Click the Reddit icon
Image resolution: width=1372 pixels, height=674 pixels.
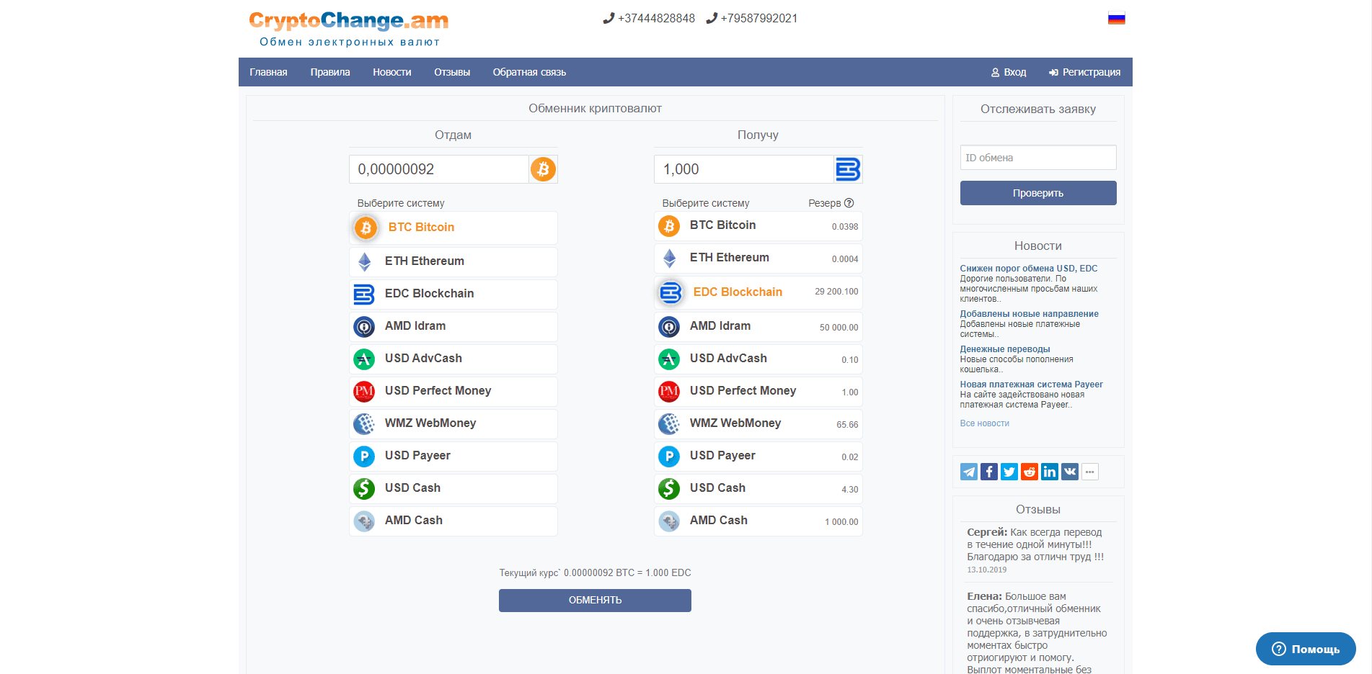click(1029, 472)
